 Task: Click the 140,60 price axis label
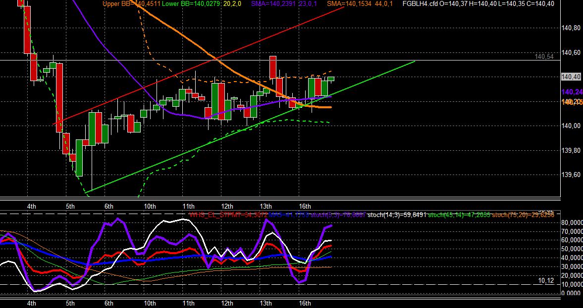point(571,53)
